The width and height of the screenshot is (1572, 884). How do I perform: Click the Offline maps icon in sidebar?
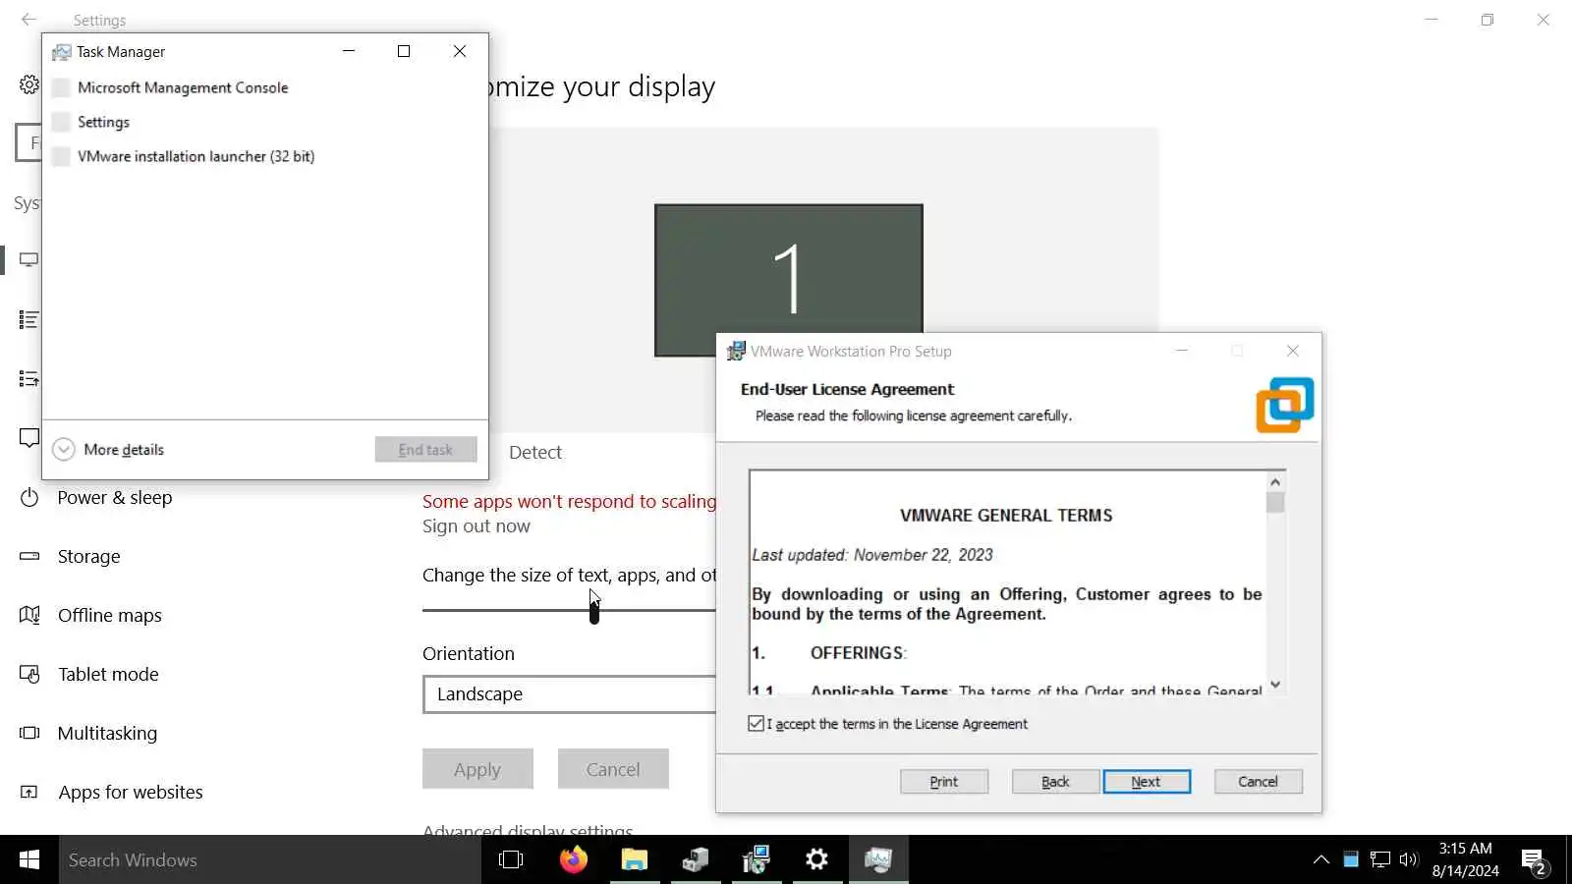pos(29,616)
